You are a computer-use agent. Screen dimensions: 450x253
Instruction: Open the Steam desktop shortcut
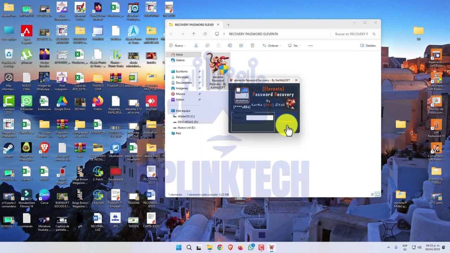click(x=9, y=150)
